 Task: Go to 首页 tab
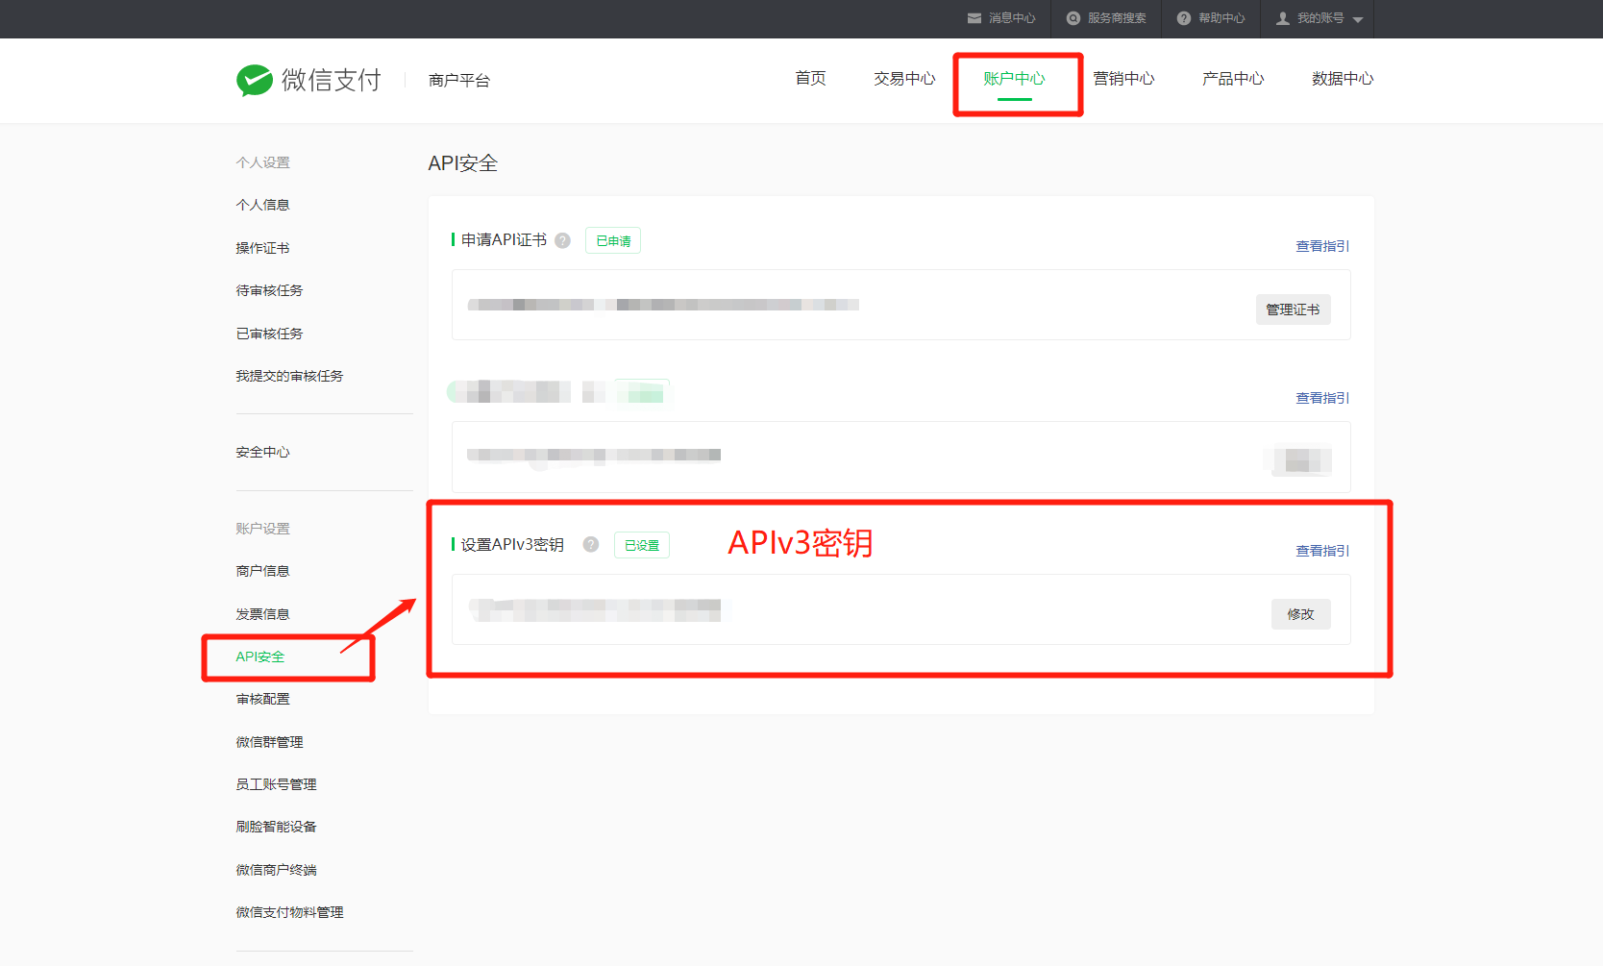(810, 79)
